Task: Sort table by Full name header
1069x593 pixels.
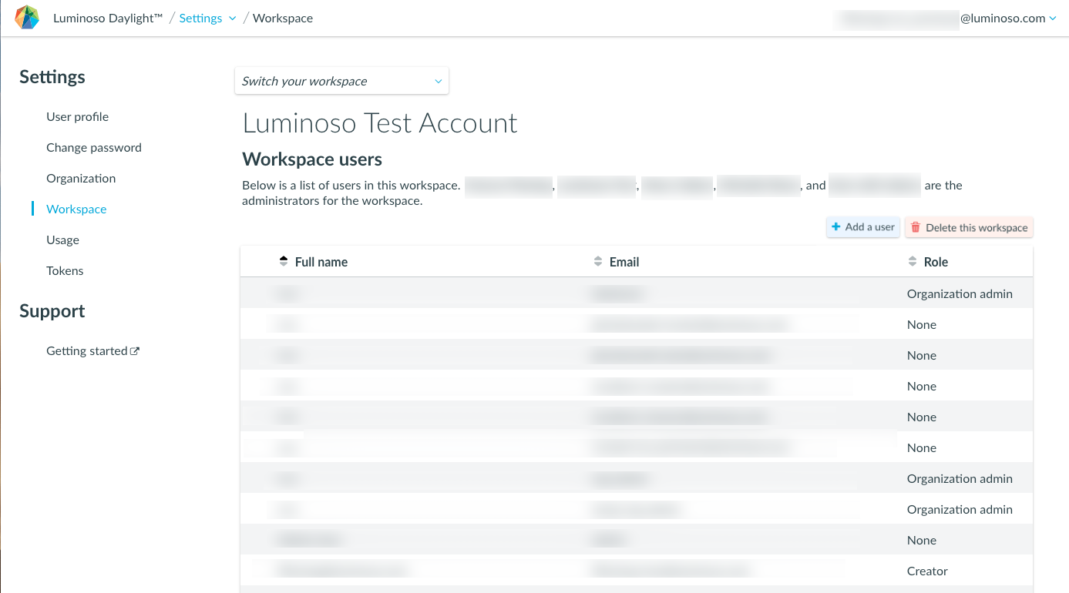Action: [321, 262]
